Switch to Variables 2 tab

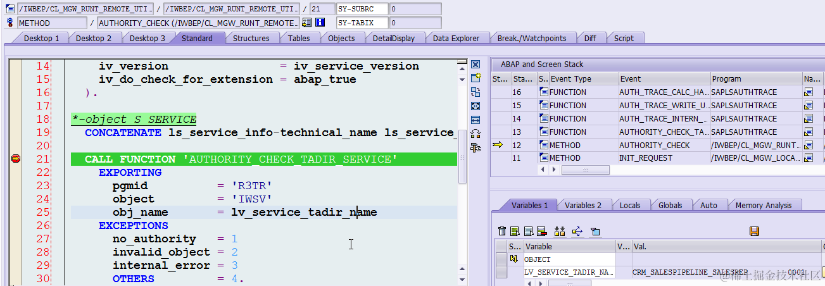click(x=583, y=205)
